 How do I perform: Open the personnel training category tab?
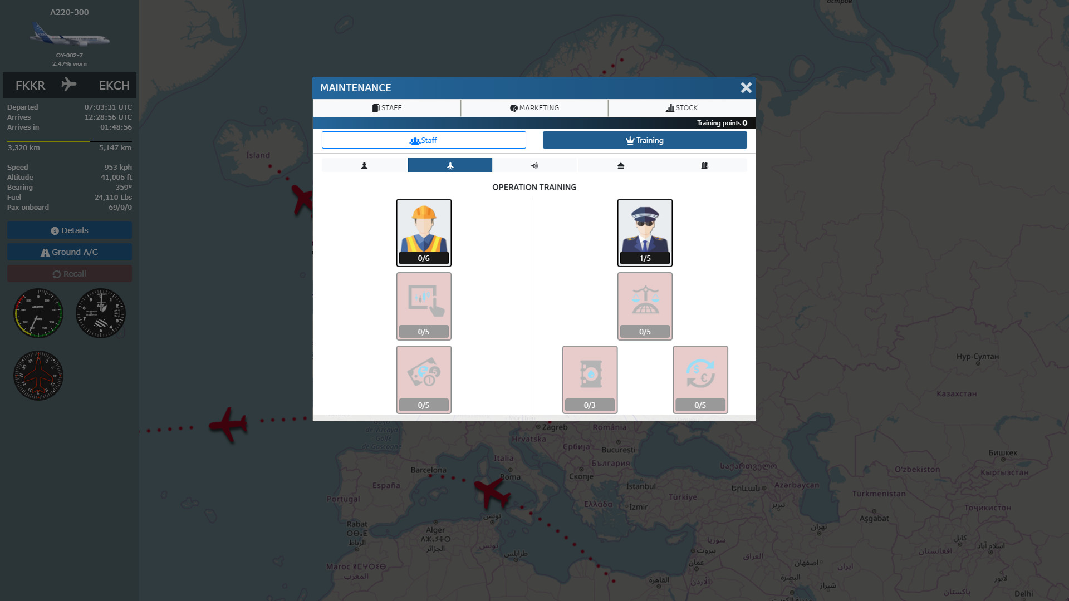pos(365,165)
